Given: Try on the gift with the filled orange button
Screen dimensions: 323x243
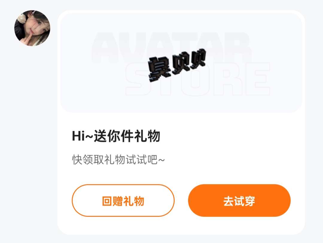Looking at the screenshot, I should pos(239,200).
